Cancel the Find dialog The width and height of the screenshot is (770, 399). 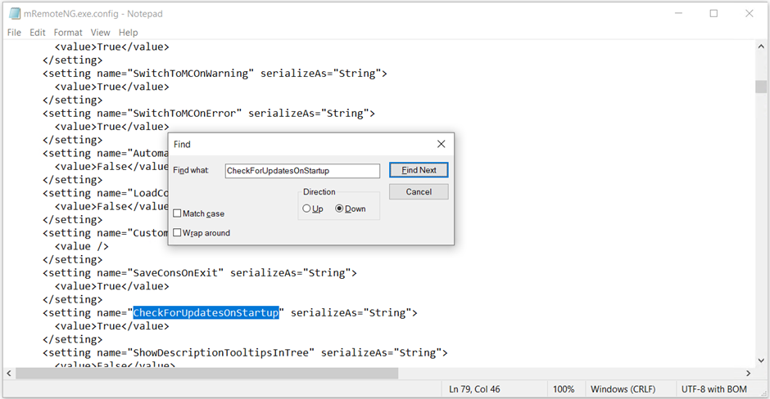pos(419,191)
